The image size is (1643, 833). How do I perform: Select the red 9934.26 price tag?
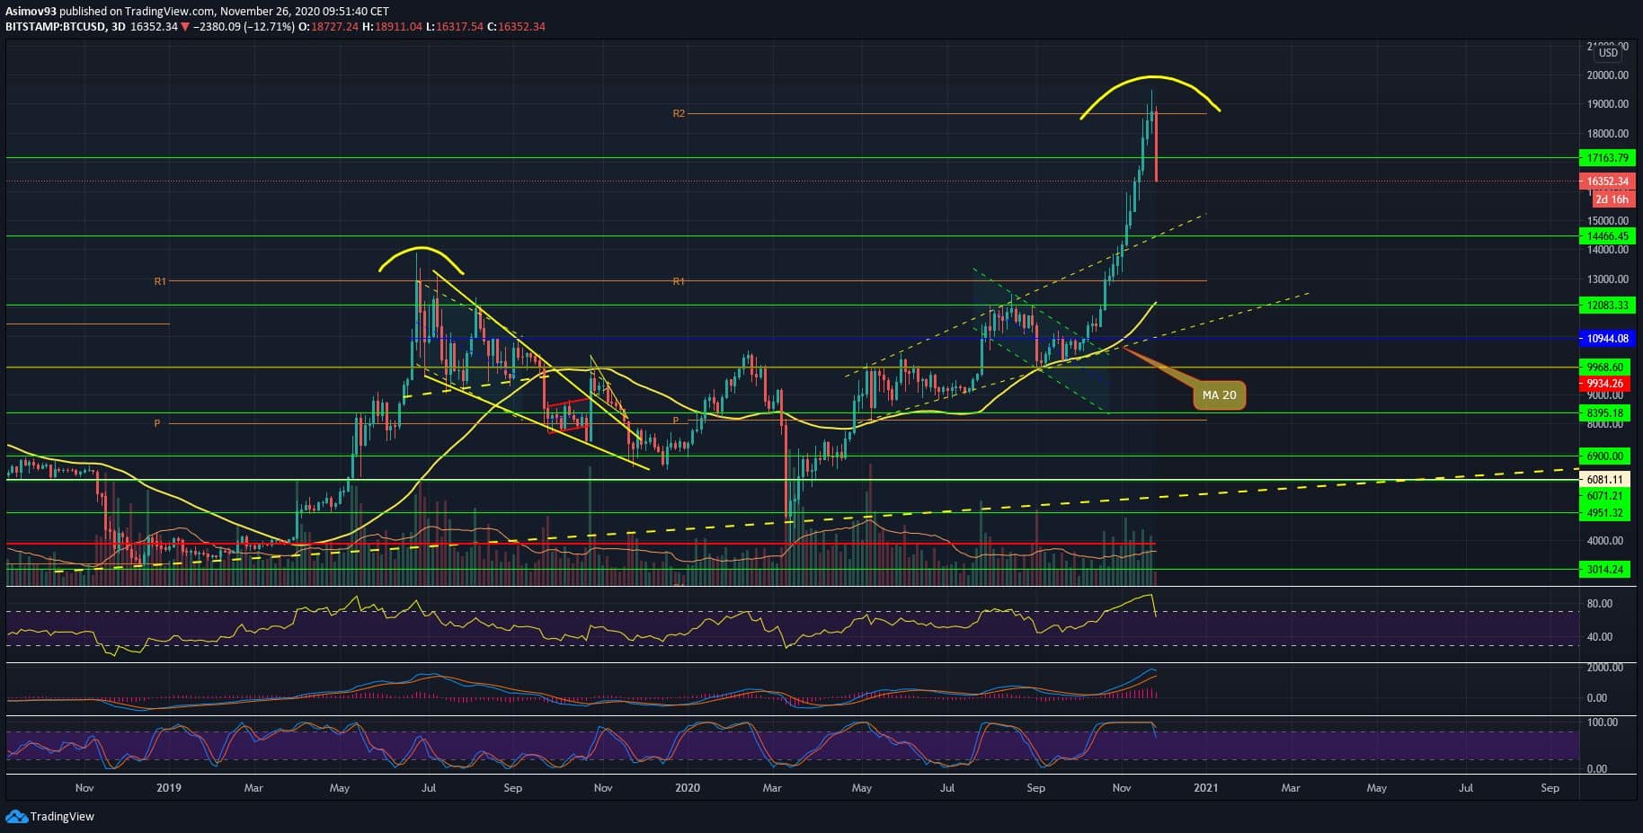[1606, 384]
